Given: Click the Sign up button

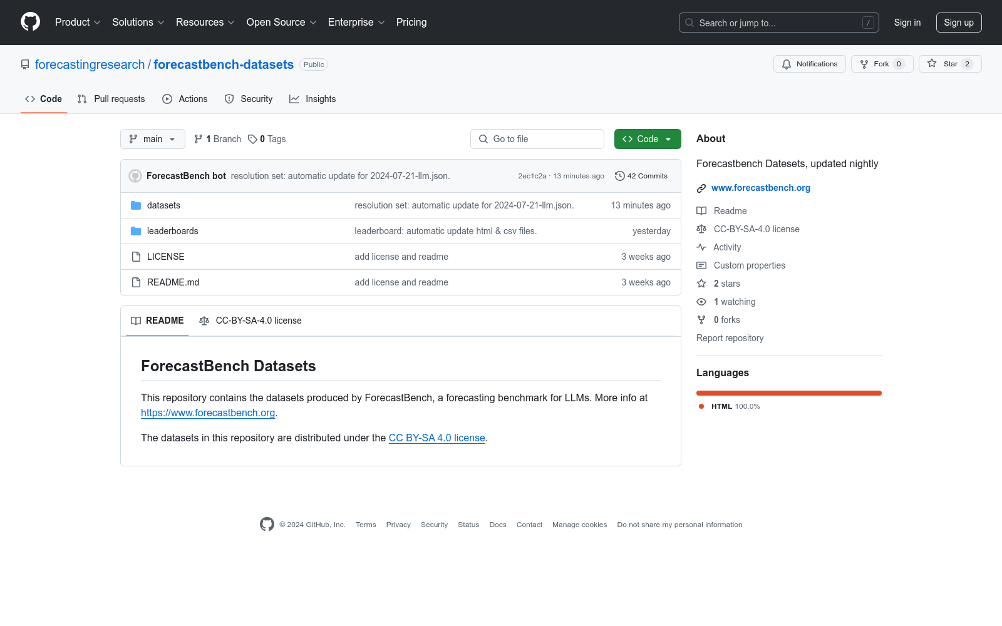Looking at the screenshot, I should [x=959, y=23].
